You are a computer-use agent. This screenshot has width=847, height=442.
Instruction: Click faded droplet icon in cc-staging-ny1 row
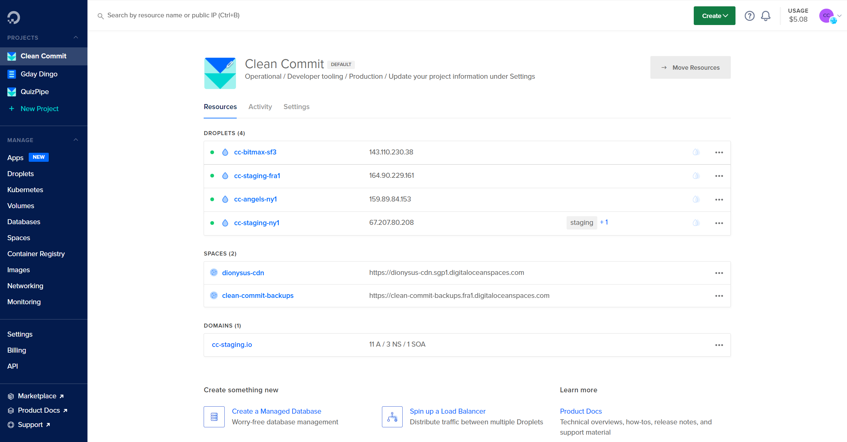(x=696, y=223)
